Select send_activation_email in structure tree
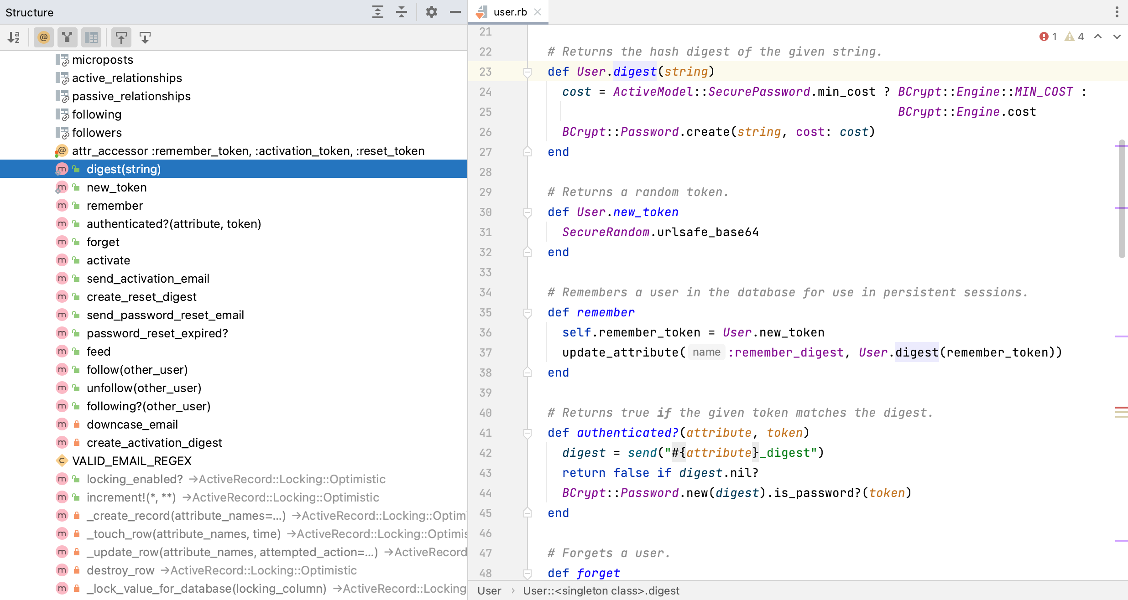Viewport: 1128px width, 600px height. pyautogui.click(x=148, y=279)
